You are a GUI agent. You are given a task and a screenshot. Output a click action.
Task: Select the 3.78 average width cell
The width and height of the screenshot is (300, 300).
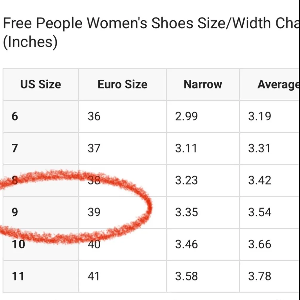coord(259,276)
